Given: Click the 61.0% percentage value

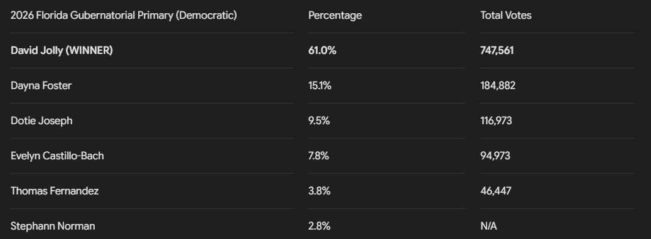Looking at the screenshot, I should point(322,51).
